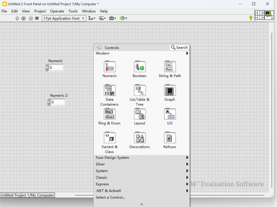The width and height of the screenshot is (277, 207).
Task: Click the Pause button in toolbar
Action: click(37, 18)
